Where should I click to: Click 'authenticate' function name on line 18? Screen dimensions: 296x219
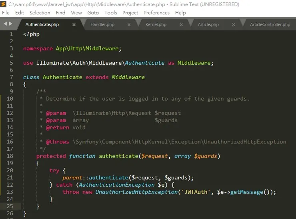[118, 156]
